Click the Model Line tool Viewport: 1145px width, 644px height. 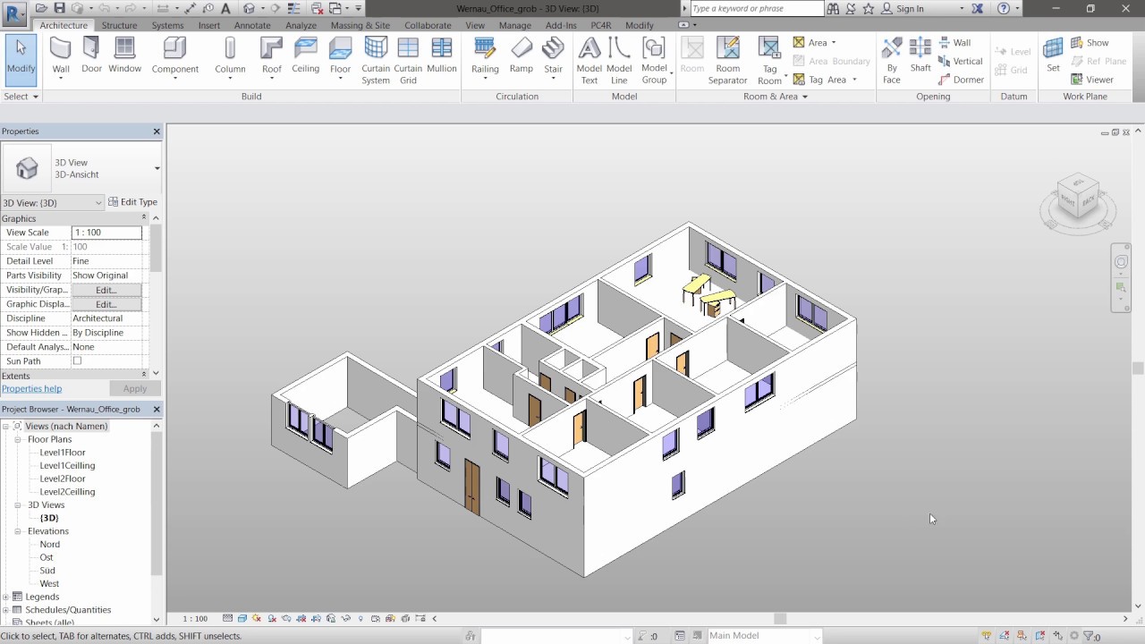coord(619,61)
